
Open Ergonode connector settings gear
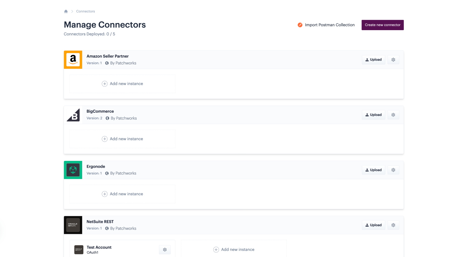(393, 170)
